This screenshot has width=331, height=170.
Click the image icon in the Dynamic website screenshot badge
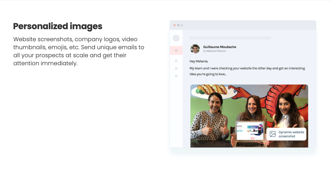(x=273, y=134)
